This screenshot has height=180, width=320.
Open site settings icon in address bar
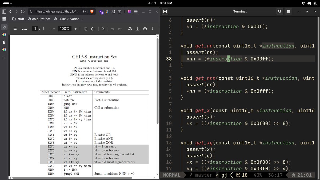[x=31, y=11]
